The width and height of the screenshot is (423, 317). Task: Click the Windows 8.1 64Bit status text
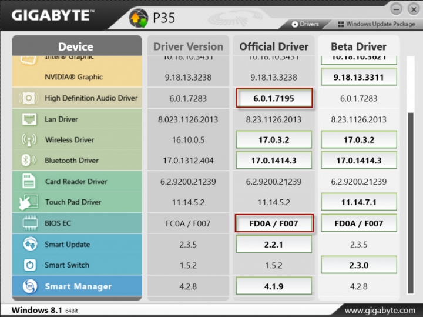coord(45,310)
